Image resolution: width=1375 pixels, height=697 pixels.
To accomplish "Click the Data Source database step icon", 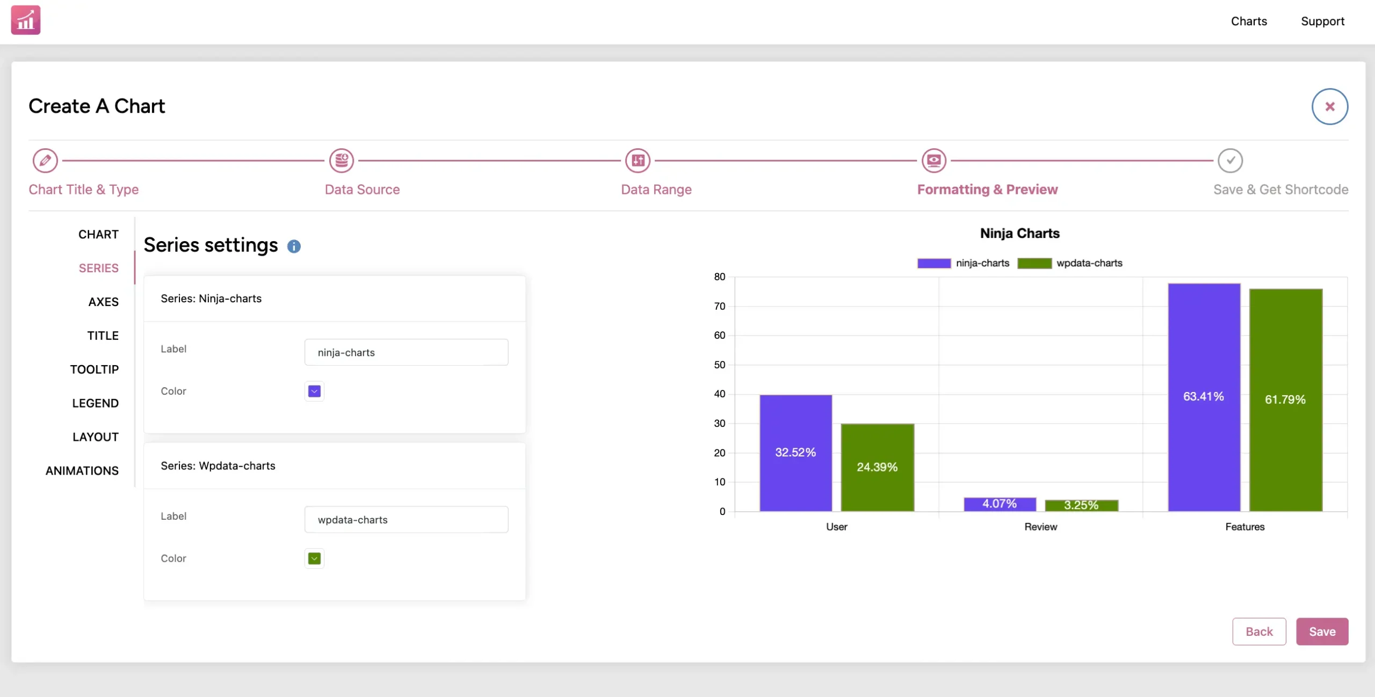I will pyautogui.click(x=342, y=161).
